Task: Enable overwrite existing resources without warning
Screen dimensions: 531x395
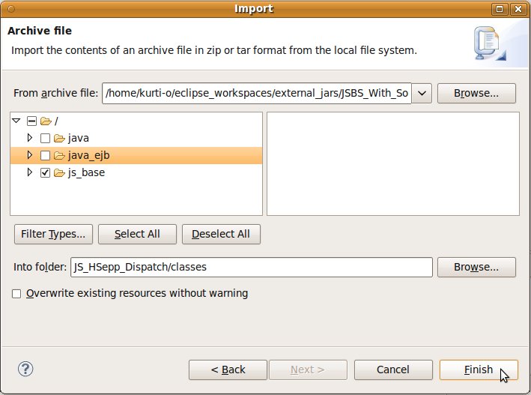Action: 16,294
